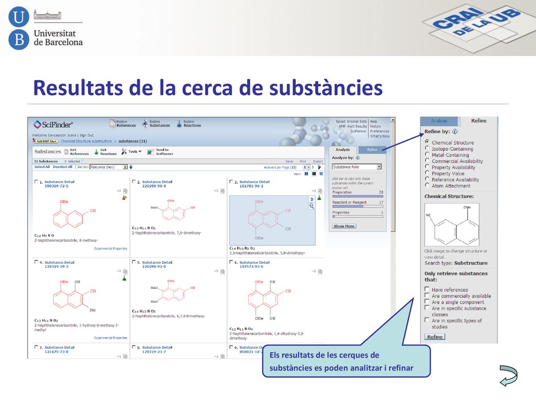Viewport: 536px width, 402px height.
Task: Check substance 1 checkbox
Action: coord(37,182)
